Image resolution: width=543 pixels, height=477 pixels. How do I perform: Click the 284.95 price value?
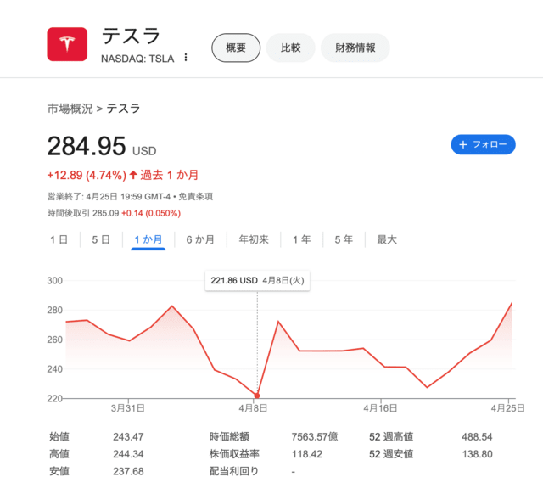[87, 146]
